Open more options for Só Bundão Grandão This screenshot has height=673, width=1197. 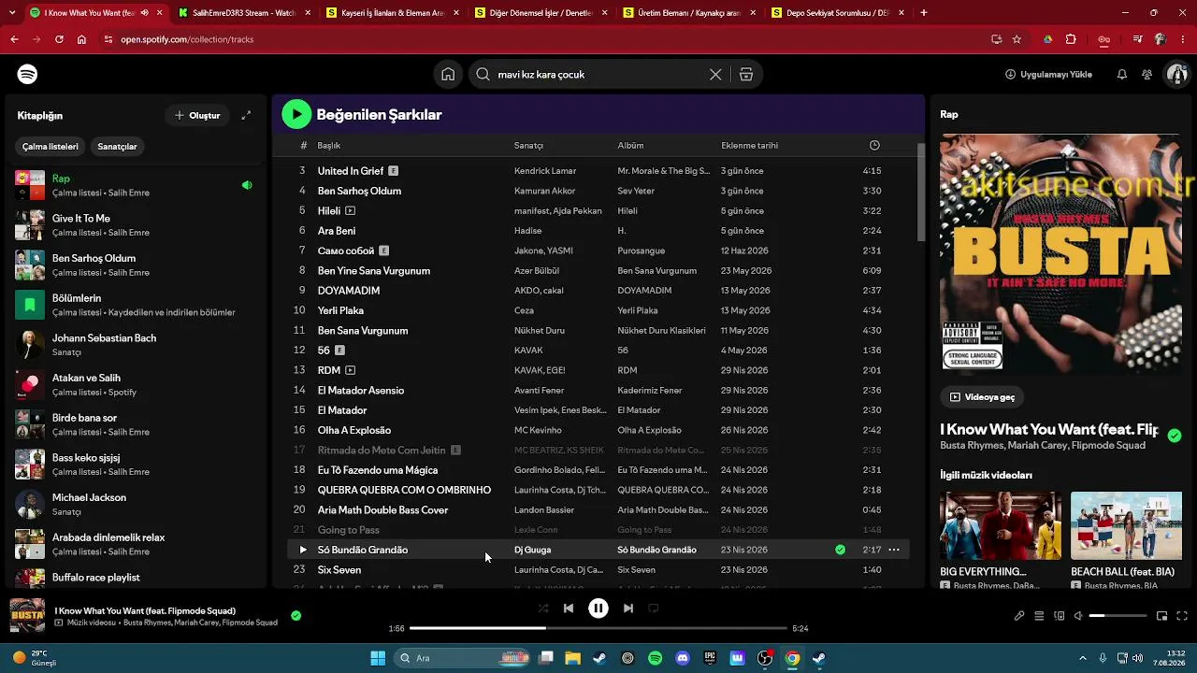point(894,550)
